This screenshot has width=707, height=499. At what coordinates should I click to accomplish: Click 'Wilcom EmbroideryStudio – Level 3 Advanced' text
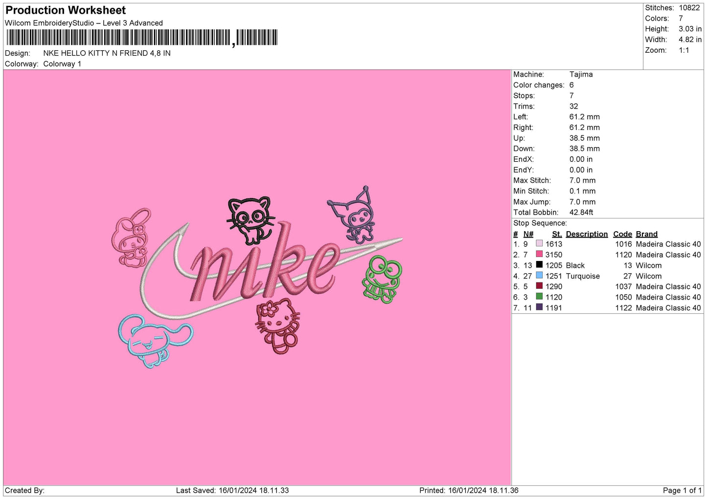84,23
